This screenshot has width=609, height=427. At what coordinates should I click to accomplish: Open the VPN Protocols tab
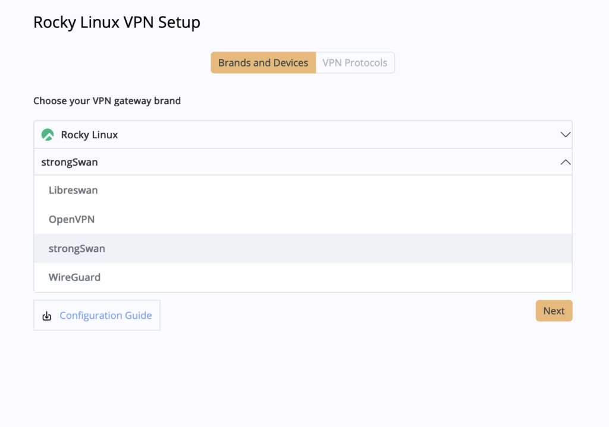click(355, 62)
